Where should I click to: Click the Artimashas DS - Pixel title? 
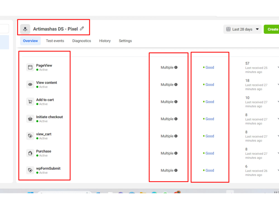click(x=56, y=29)
